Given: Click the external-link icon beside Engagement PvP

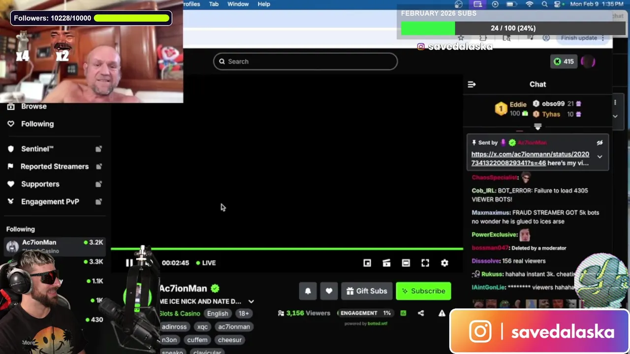Looking at the screenshot, I should click(98, 202).
